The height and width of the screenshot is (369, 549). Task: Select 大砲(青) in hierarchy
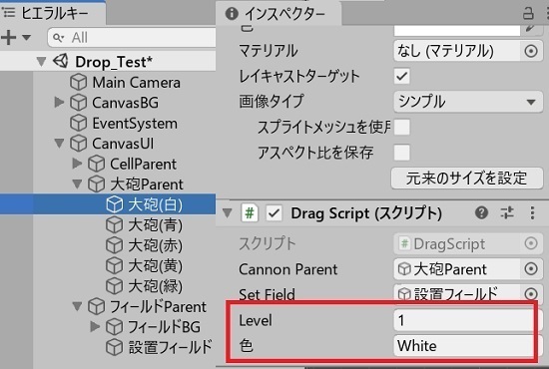pyautogui.click(x=155, y=225)
